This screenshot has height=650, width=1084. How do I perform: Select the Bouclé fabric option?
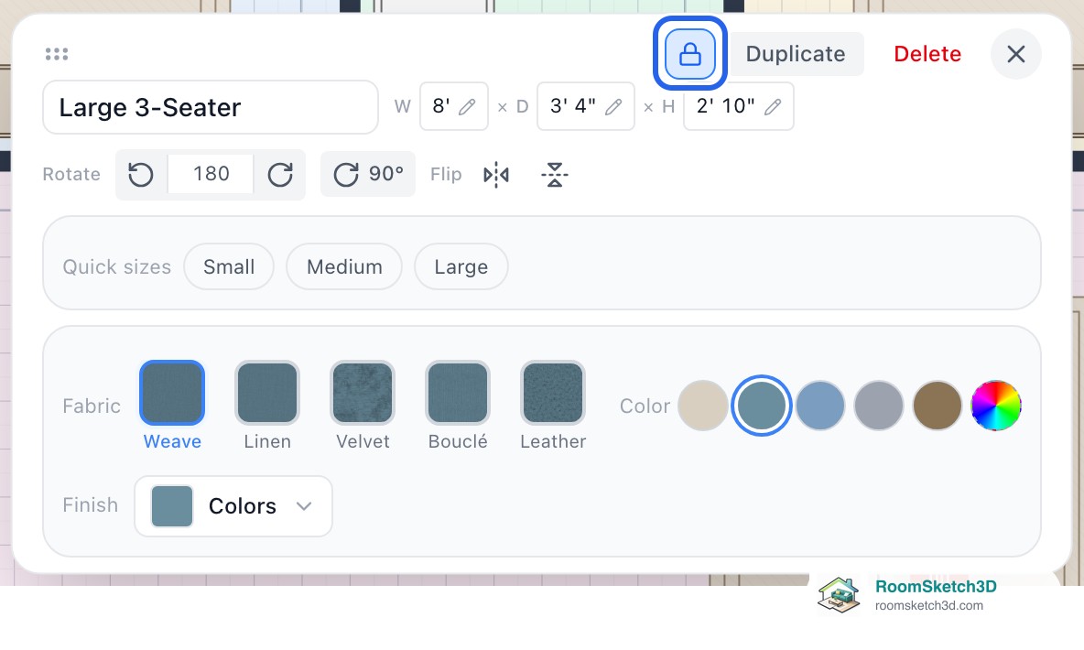458,393
